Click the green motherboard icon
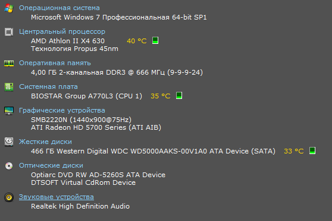This screenshot has width=332, height=221. tap(9, 87)
